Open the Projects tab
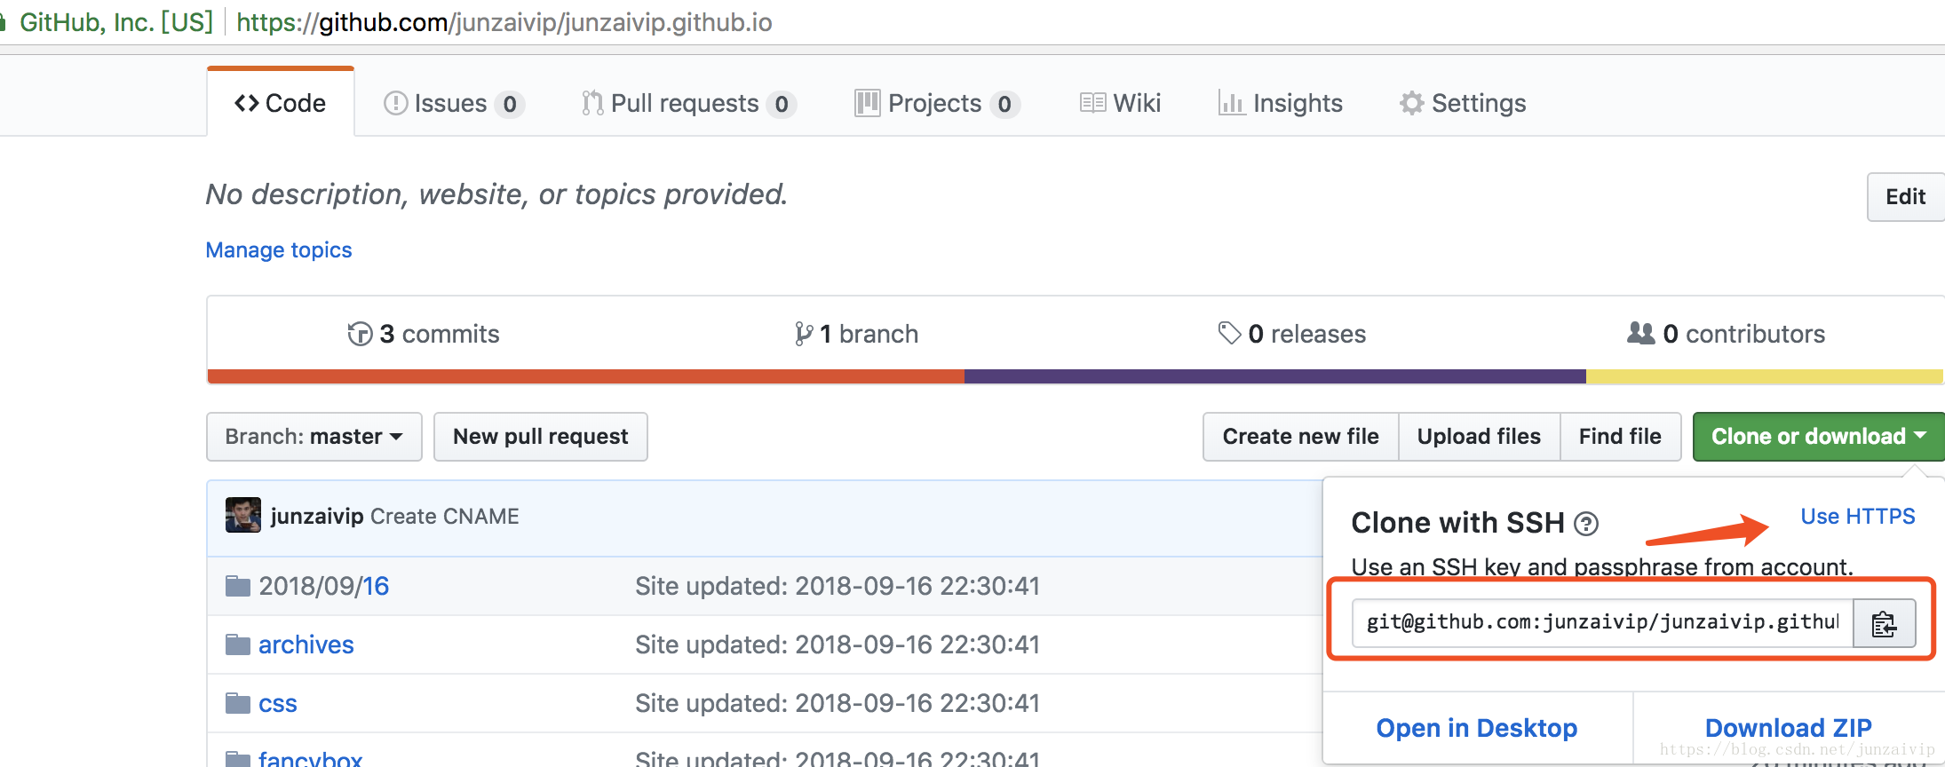Screen dimensions: 1945x767 [x=937, y=103]
